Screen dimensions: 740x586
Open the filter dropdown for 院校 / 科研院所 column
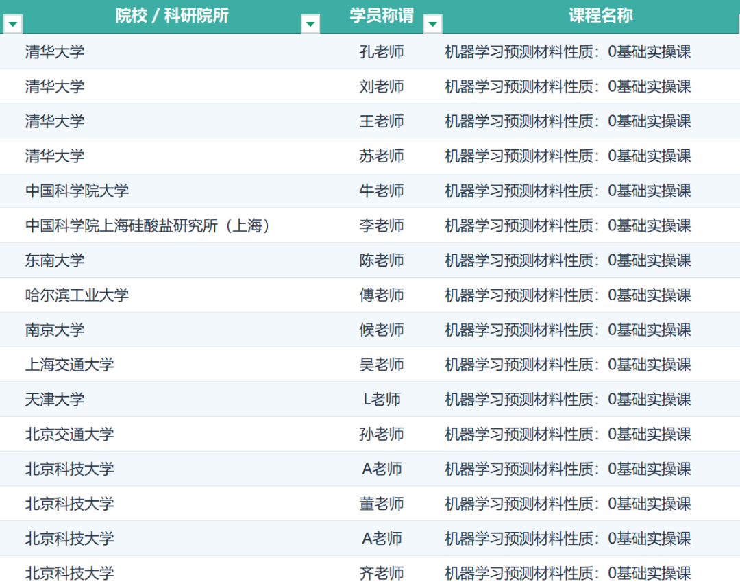[310, 23]
